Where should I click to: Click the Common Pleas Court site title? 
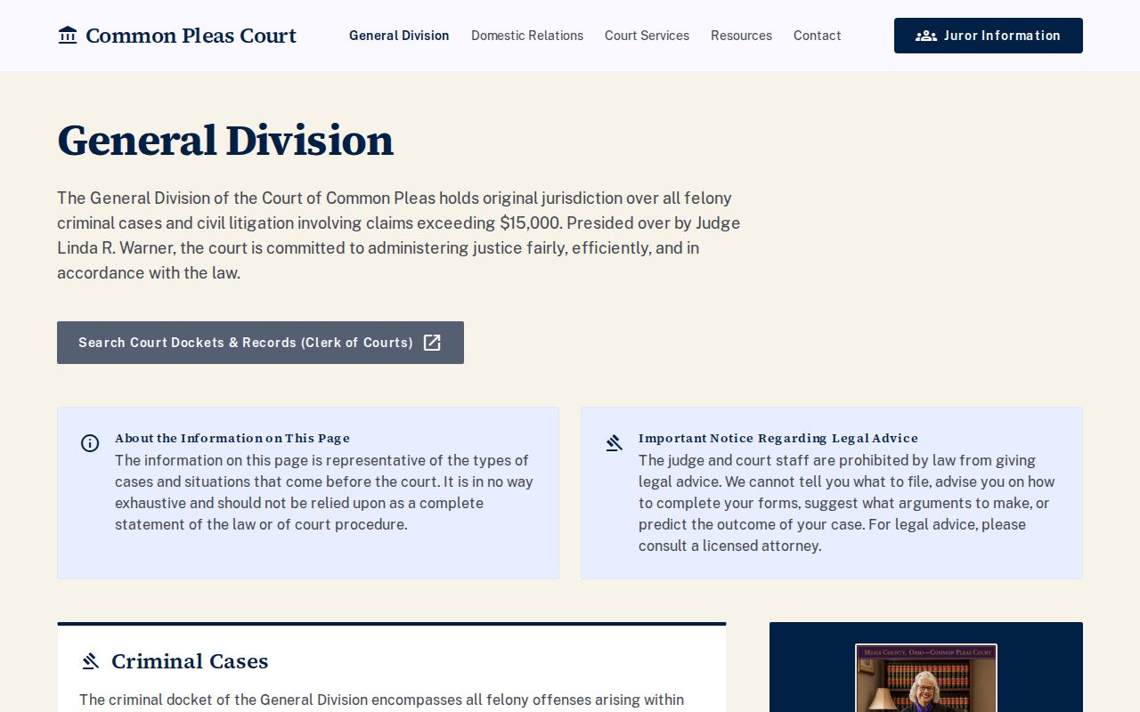(191, 36)
